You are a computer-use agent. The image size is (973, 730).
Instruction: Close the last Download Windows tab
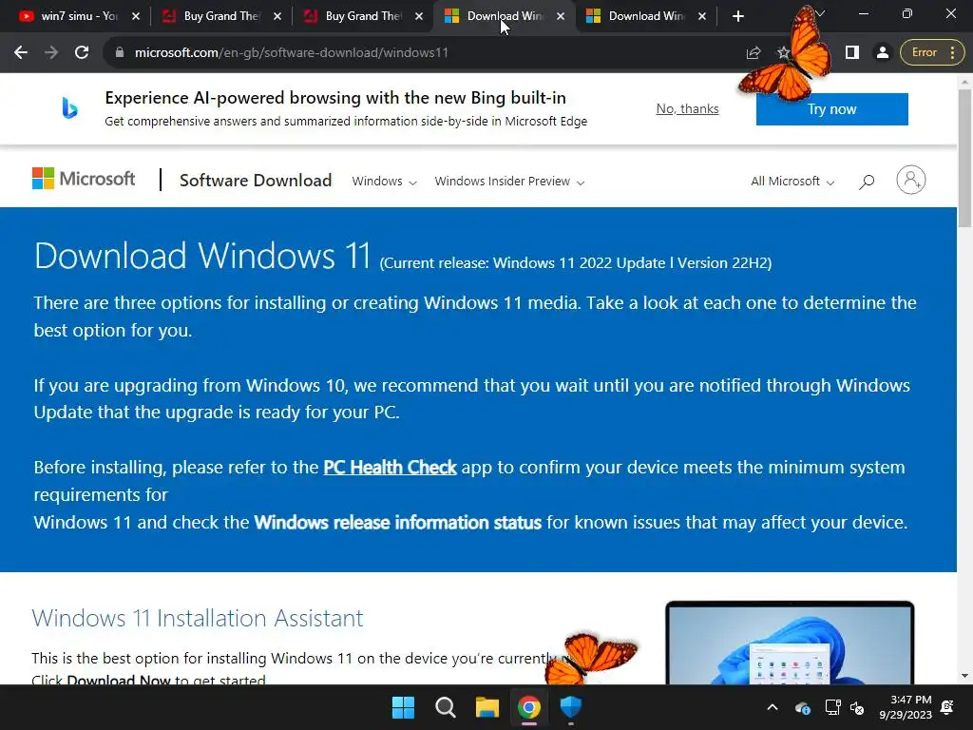coord(702,17)
